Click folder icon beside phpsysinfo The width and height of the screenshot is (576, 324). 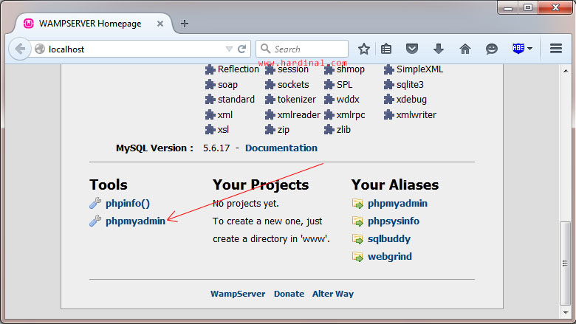click(x=357, y=221)
